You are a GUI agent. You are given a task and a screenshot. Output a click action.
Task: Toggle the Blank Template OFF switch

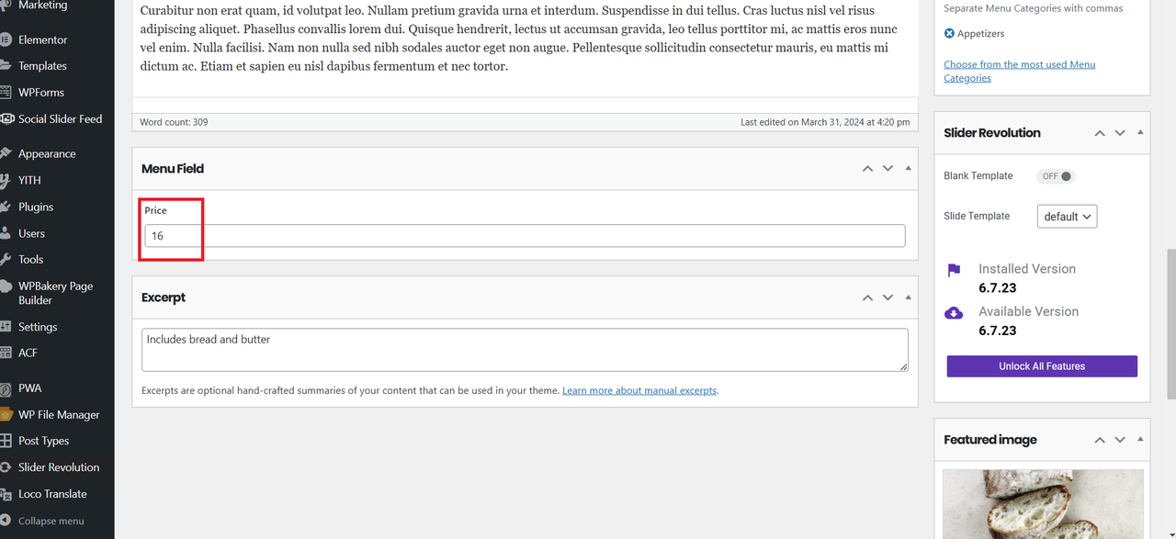(1056, 176)
